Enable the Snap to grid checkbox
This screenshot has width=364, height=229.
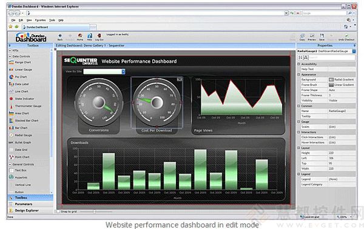(x=58, y=211)
